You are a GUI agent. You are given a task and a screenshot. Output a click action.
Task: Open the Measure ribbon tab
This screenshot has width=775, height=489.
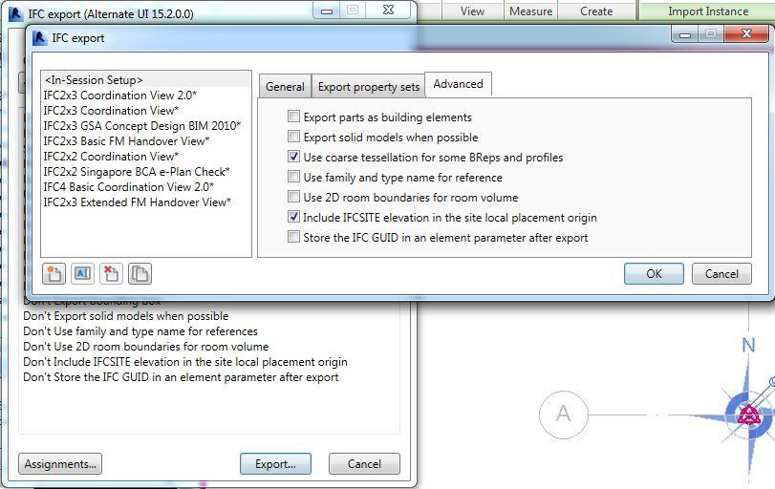[530, 11]
